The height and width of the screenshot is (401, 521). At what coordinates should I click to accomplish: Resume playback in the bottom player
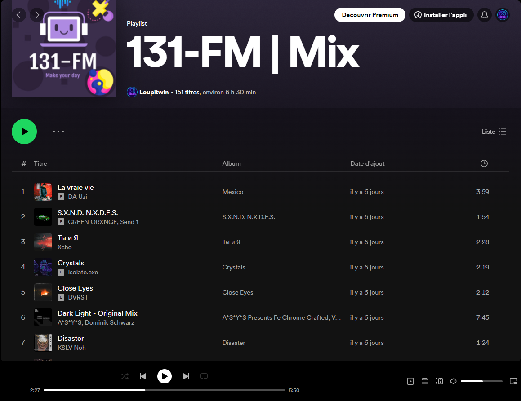[x=165, y=376]
